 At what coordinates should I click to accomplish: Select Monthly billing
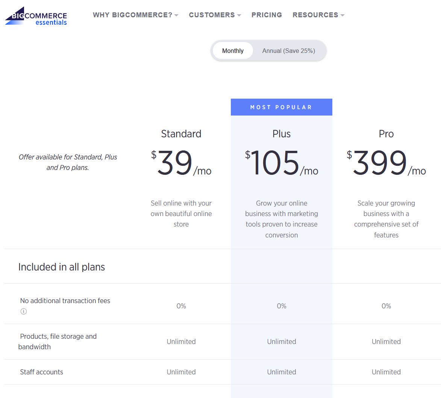click(233, 51)
